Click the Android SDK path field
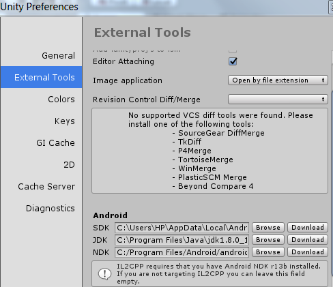 (x=182, y=228)
